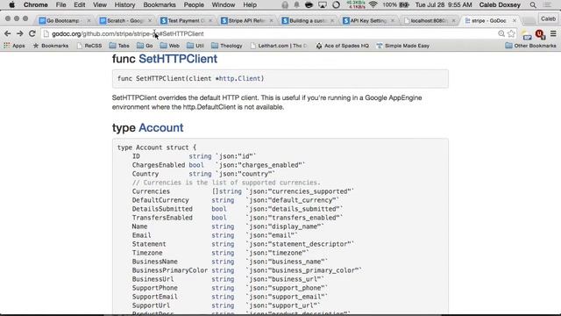Click the BusinessPrimaryColor field name
The image size is (561, 316).
[x=169, y=270]
